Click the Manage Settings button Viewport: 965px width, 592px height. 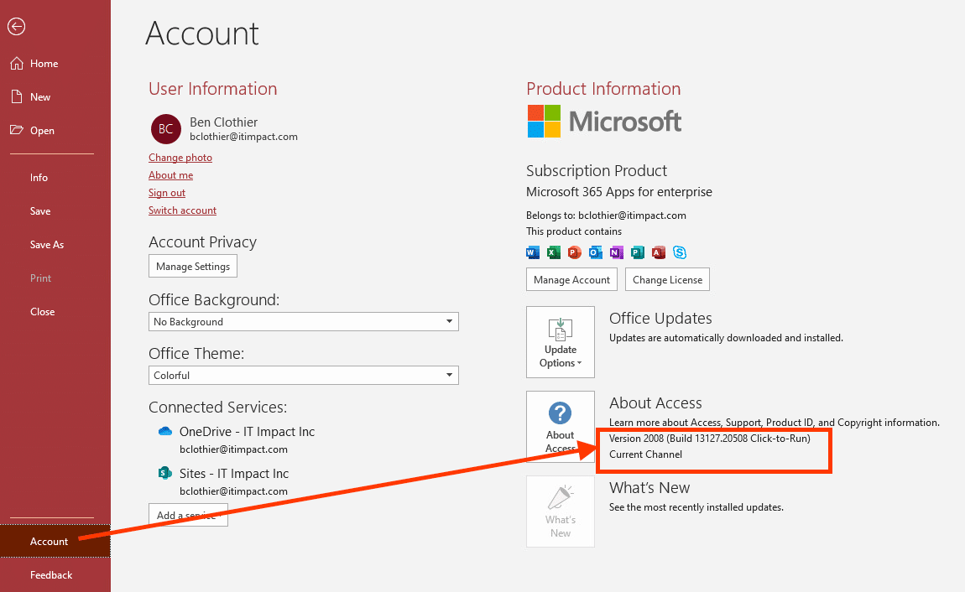click(193, 266)
